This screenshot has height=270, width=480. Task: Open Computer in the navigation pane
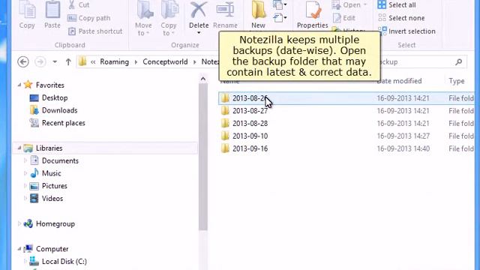[52, 249]
